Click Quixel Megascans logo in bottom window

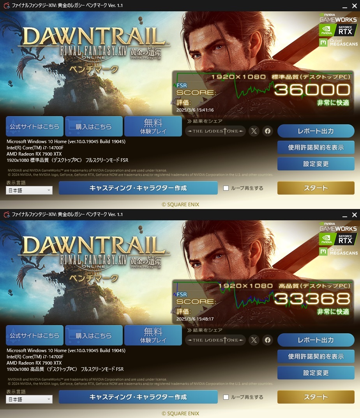(x=339, y=251)
